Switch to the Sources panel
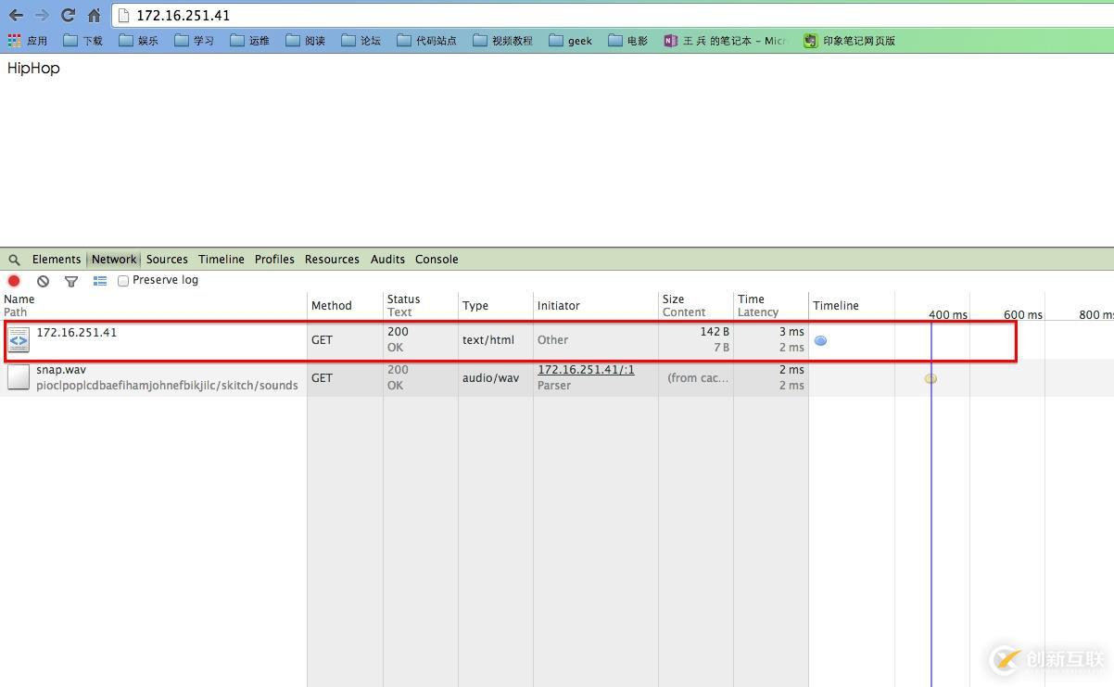Screen dimensions: 1114x687 pos(167,260)
